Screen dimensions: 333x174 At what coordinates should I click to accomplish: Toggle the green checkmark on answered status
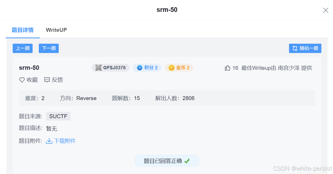187,161
